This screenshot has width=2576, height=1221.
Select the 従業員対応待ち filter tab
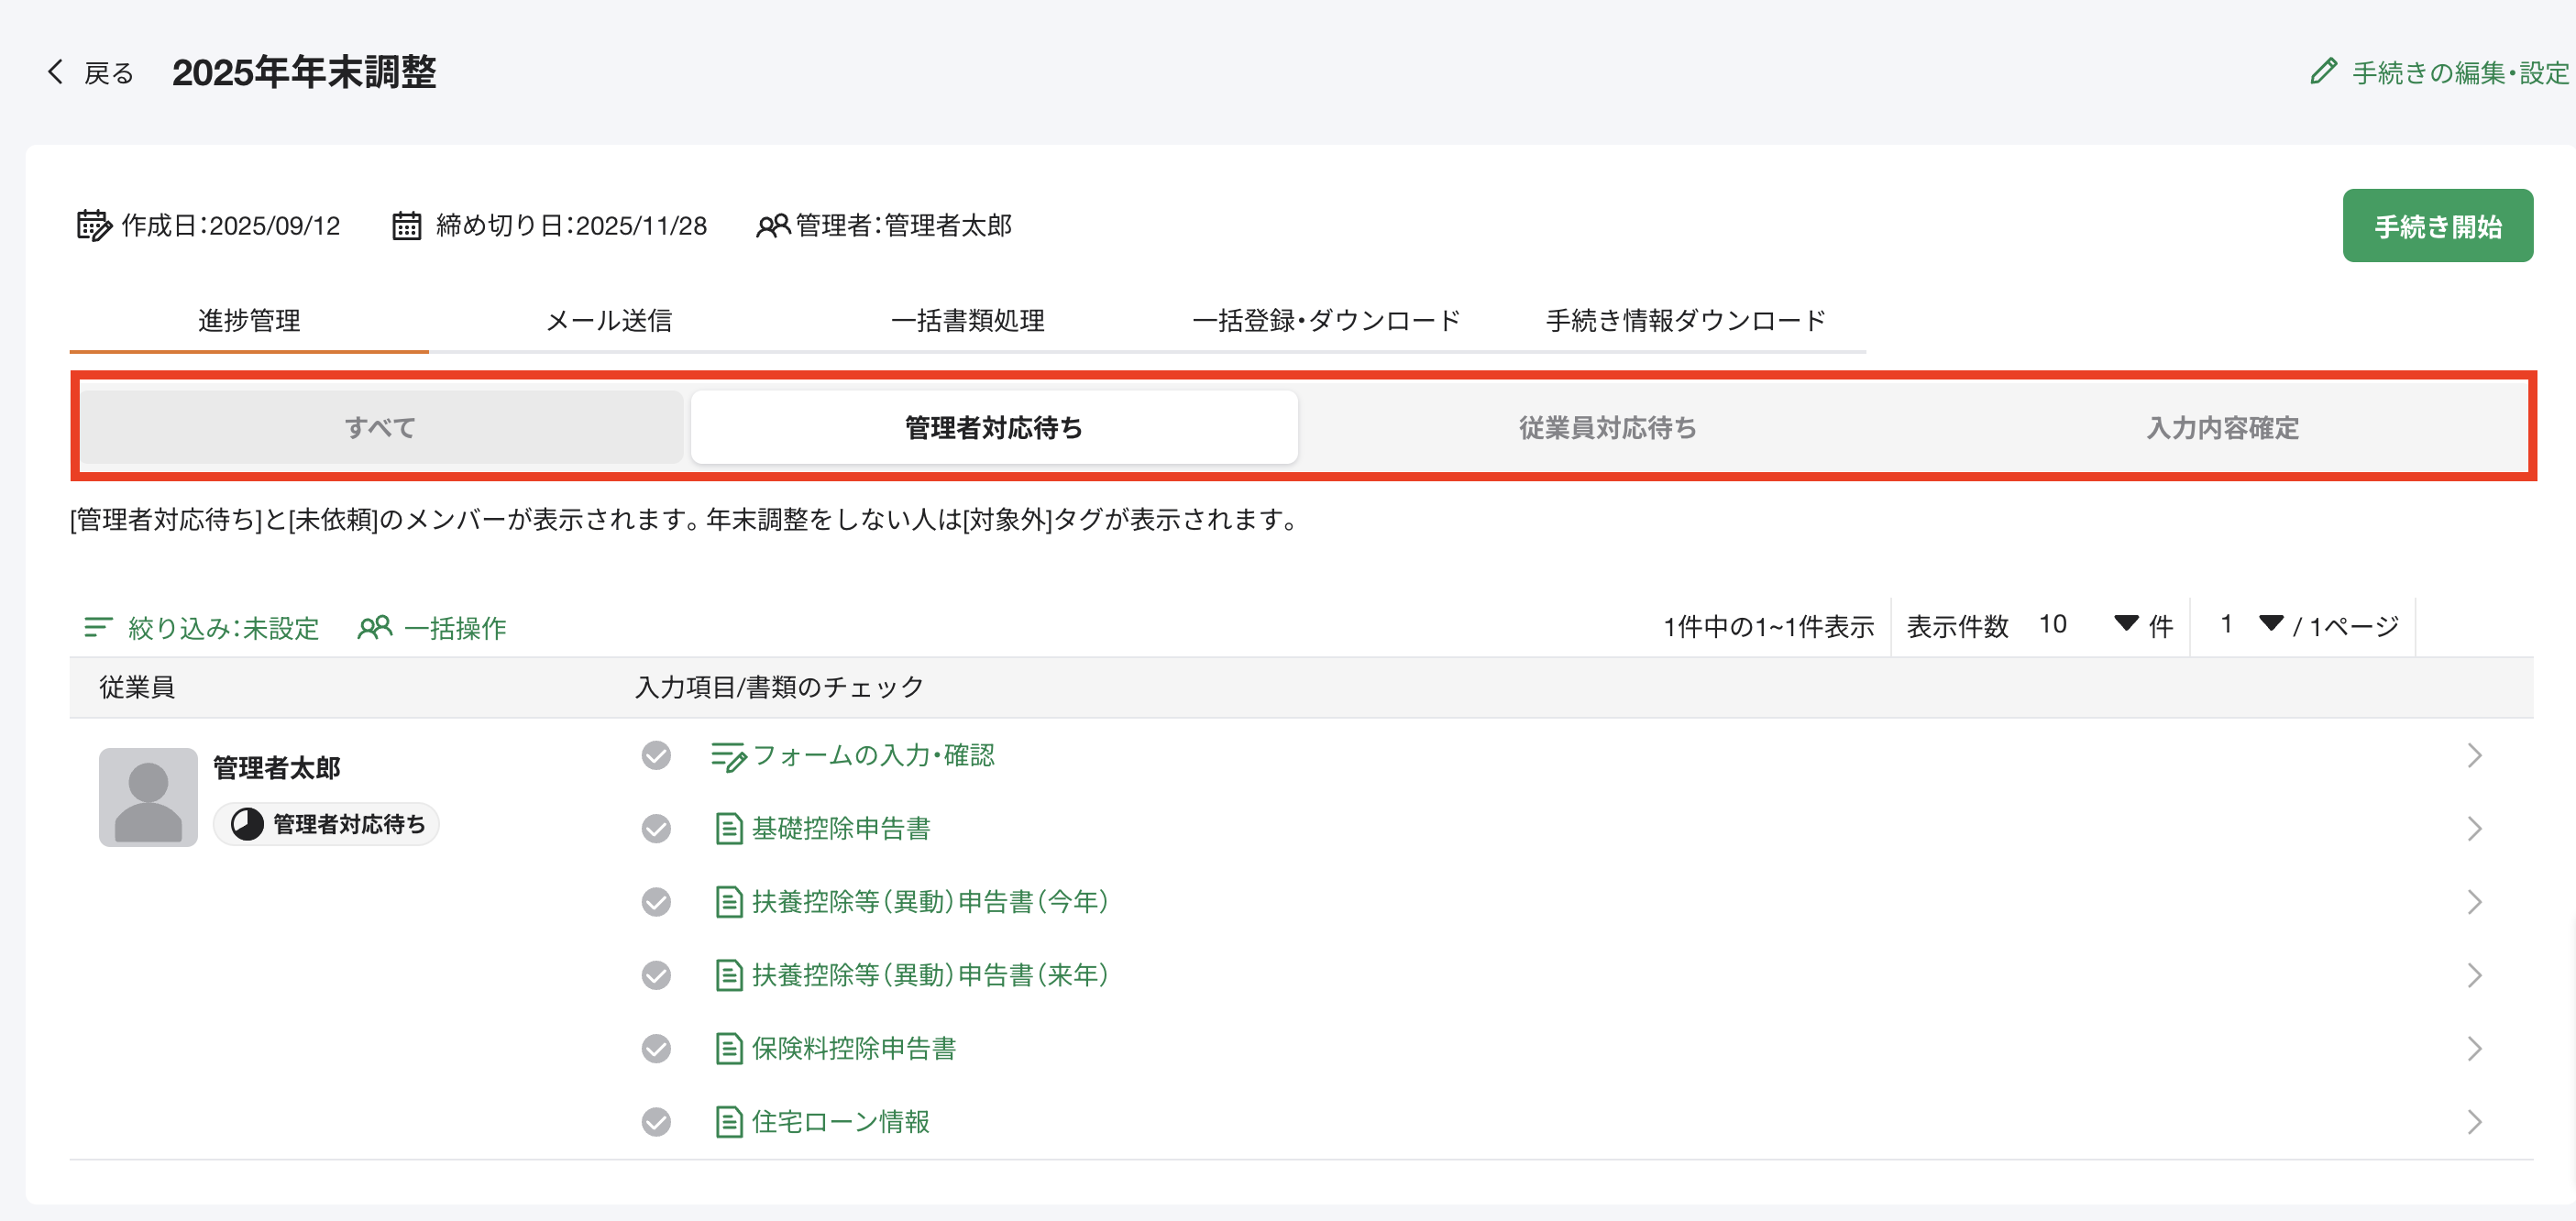pyautogui.click(x=1607, y=428)
